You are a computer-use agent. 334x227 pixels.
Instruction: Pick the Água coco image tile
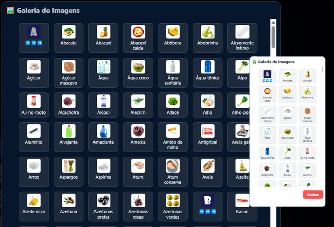point(138,73)
